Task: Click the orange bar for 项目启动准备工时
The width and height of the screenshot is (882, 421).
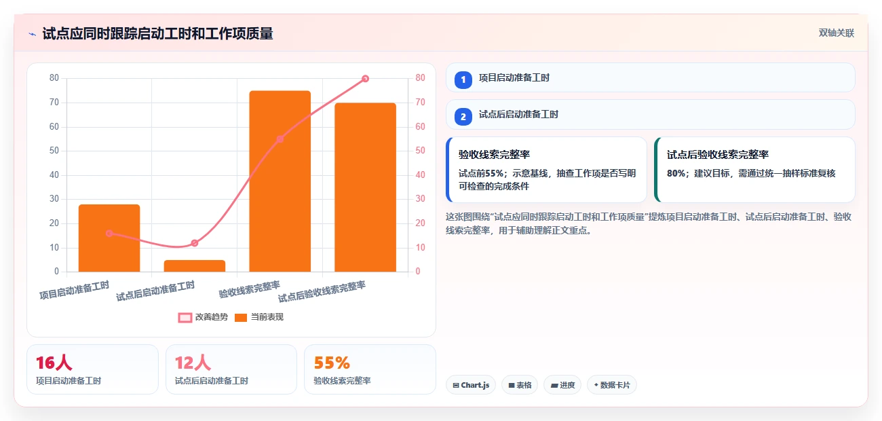Action: pos(109,238)
